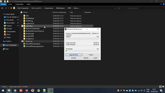Image resolution: width=165 pixels, height=93 pixels.
Task: Open the taskbar clock and date
Action: [x=154, y=90]
